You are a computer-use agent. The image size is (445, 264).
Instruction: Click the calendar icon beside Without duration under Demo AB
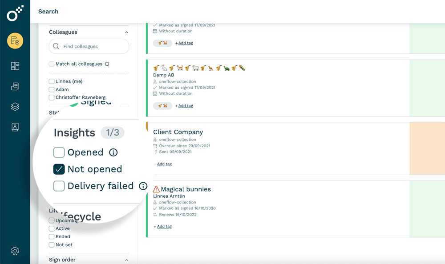[155, 94]
